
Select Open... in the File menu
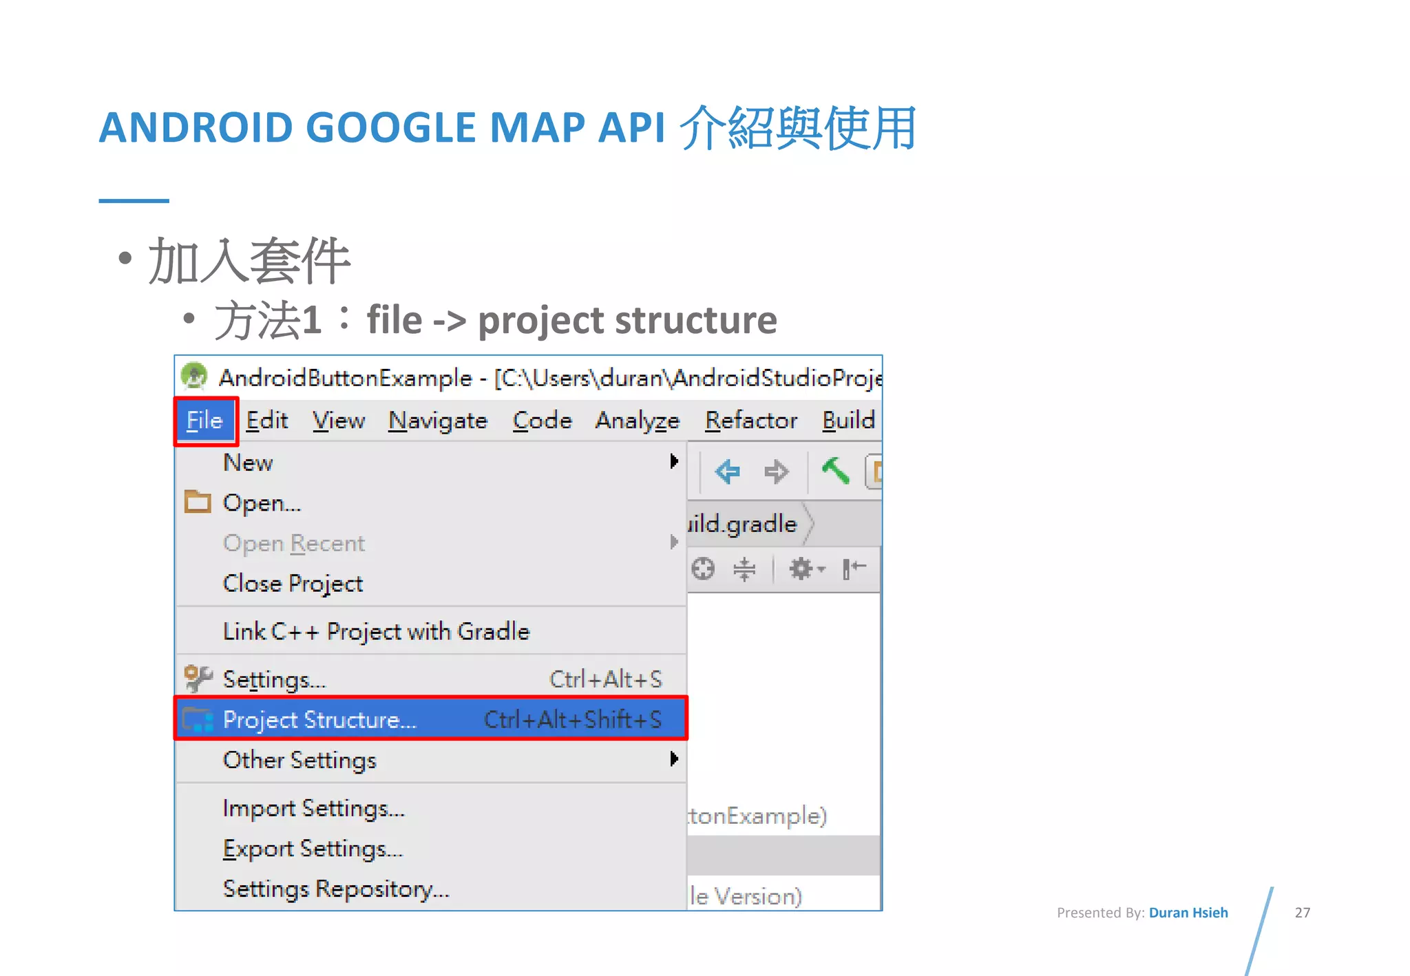click(x=431, y=503)
